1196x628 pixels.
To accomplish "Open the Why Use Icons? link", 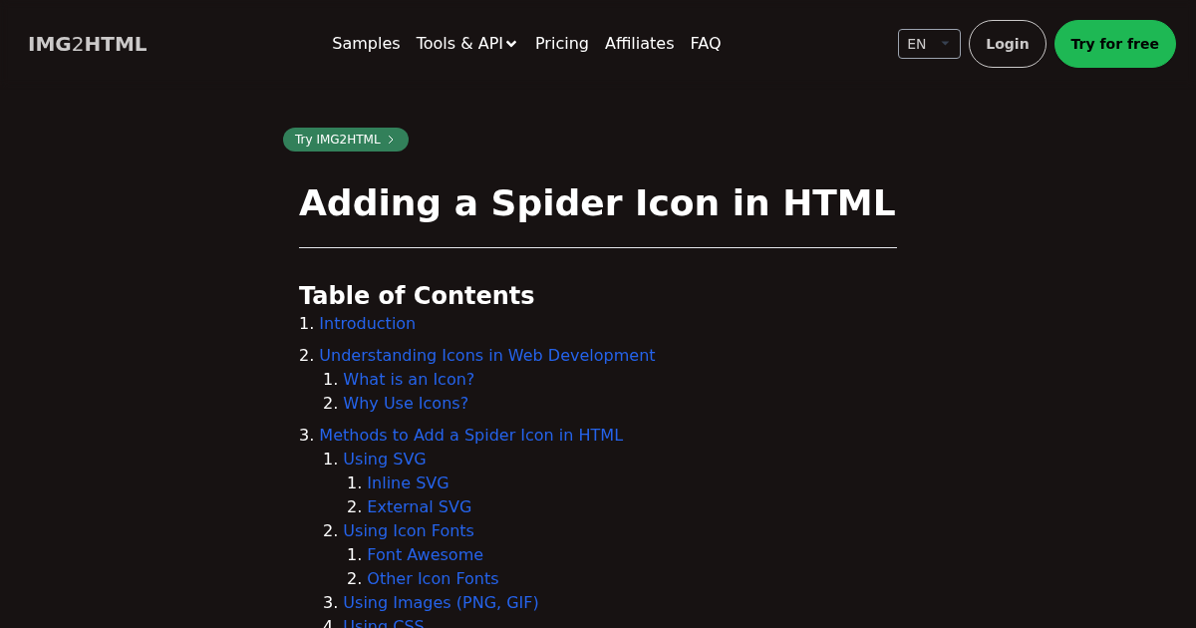I will point(406,404).
